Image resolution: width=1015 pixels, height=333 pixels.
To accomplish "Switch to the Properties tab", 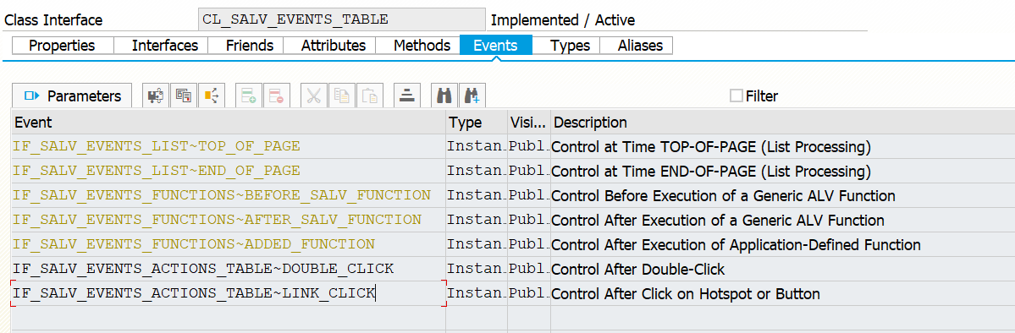I will [62, 46].
